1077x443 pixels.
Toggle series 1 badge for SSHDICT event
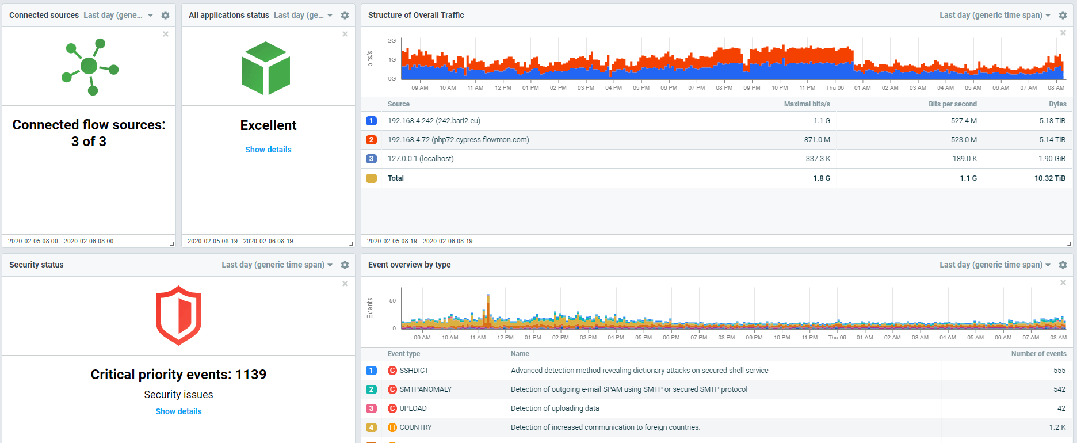(371, 371)
